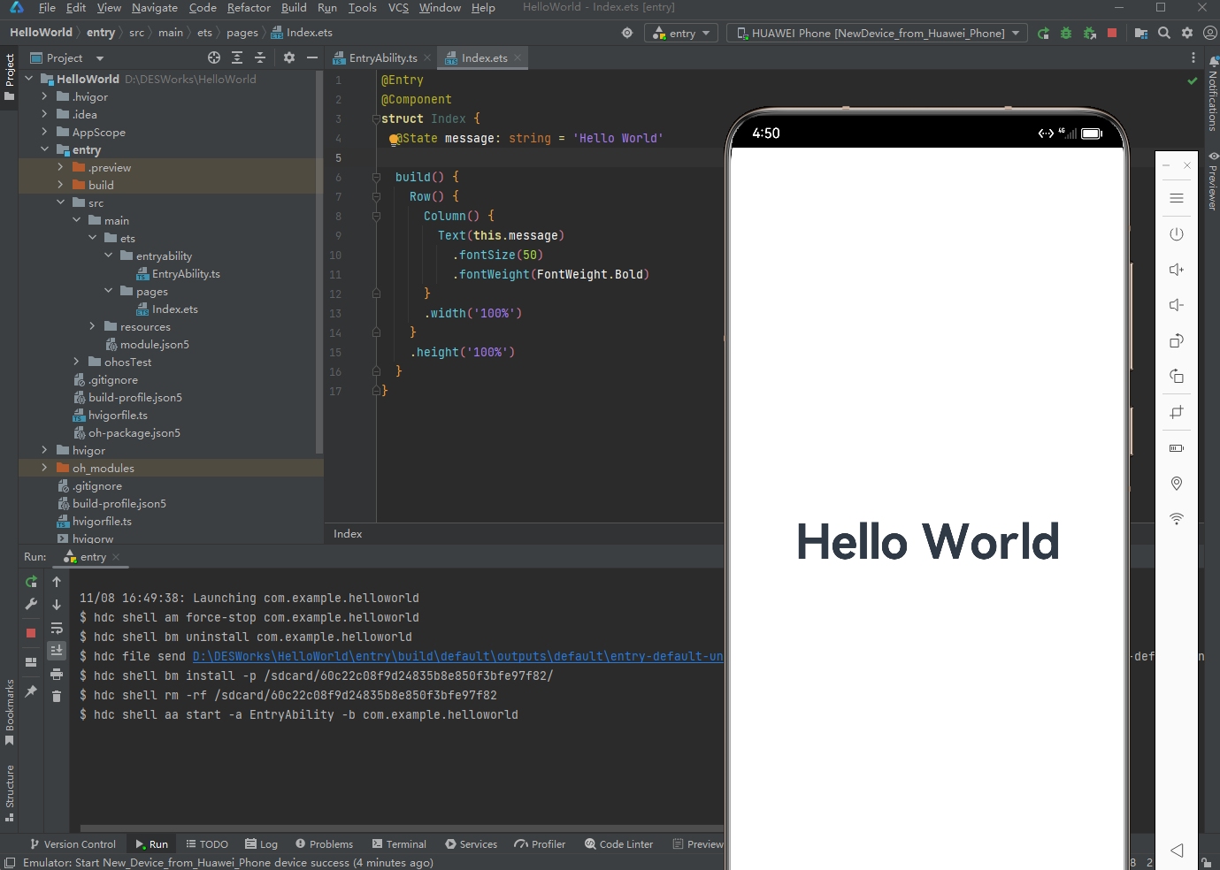Click the emulator location pin icon
Screen dimensions: 1220x870
coord(1176,483)
